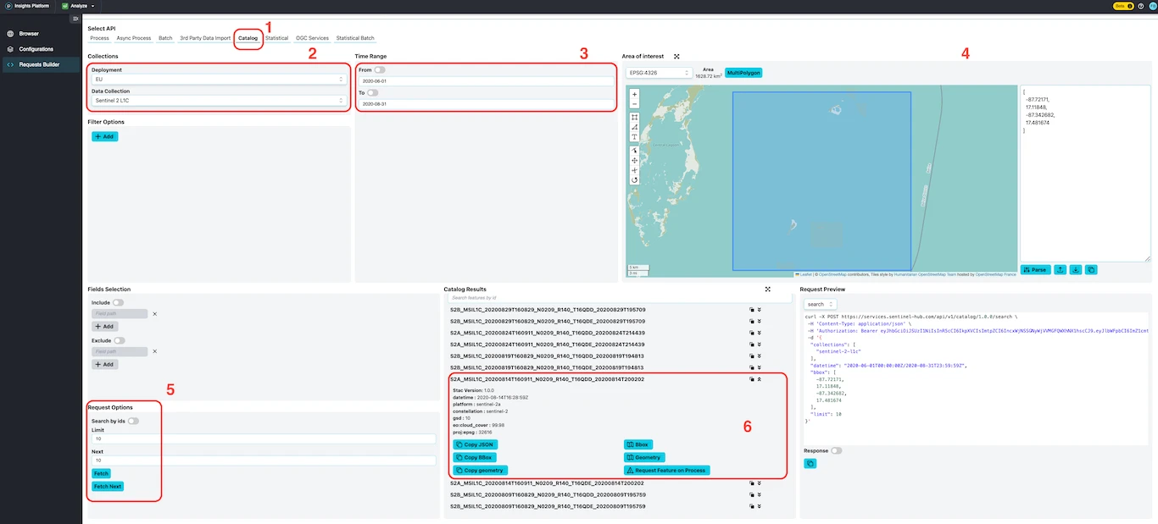Open the Data Collection dropdown

pos(219,101)
